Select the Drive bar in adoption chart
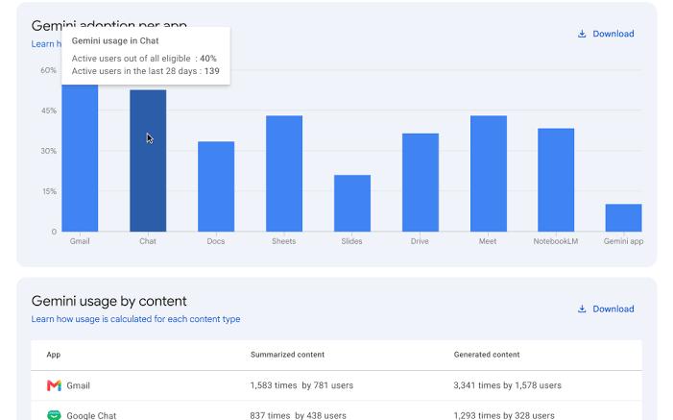The height and width of the screenshot is (420, 673). 421,183
